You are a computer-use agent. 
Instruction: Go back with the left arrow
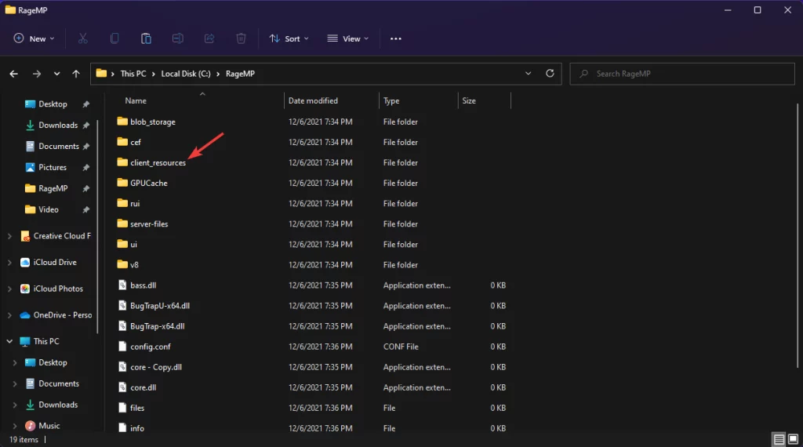point(14,74)
